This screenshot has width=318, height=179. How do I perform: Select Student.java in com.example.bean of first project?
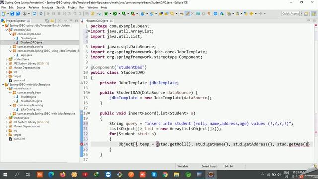[x=29, y=38]
